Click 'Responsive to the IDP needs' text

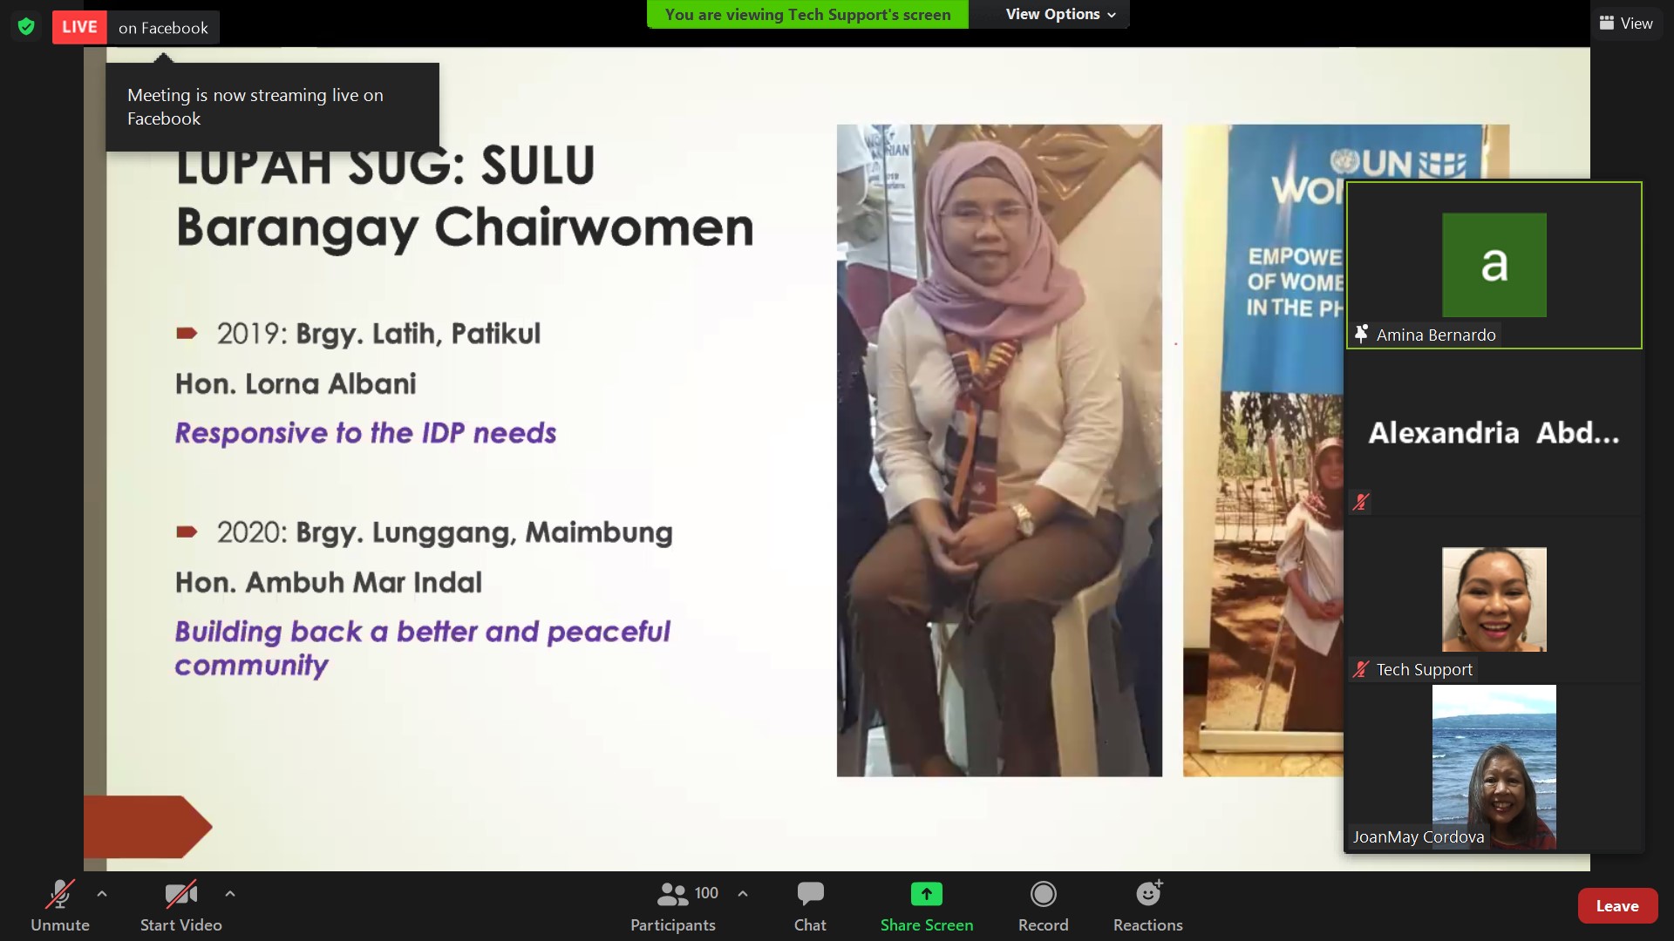[x=365, y=433]
